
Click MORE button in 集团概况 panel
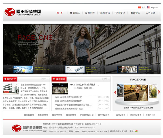click(45, 79)
